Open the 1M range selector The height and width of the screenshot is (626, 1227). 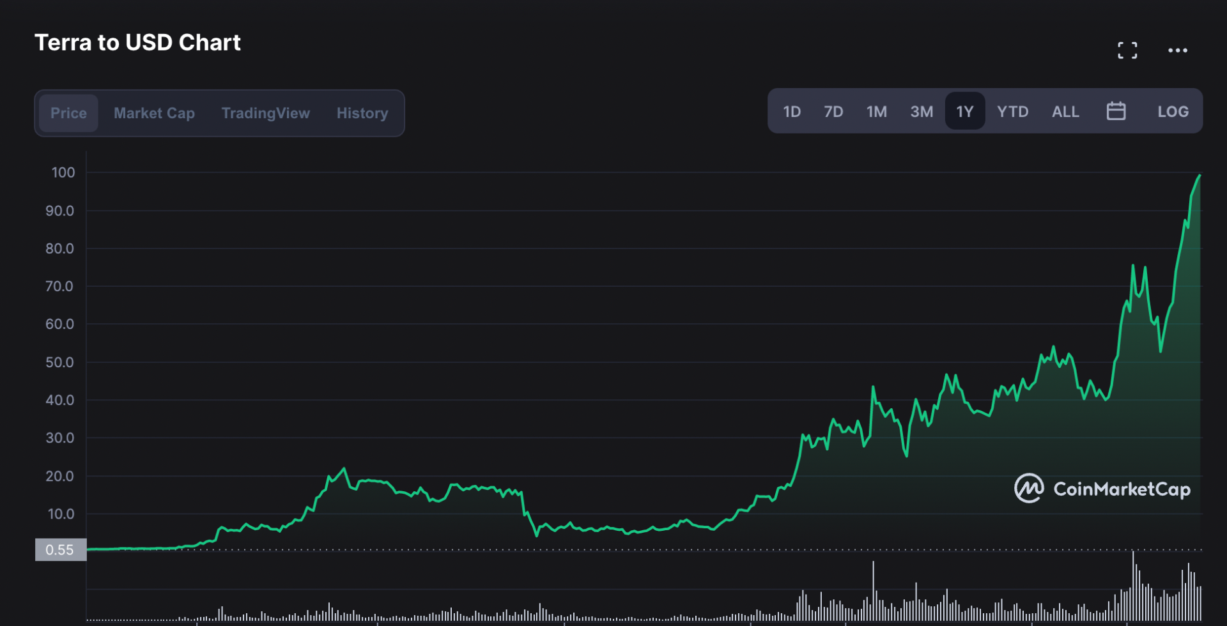877,111
